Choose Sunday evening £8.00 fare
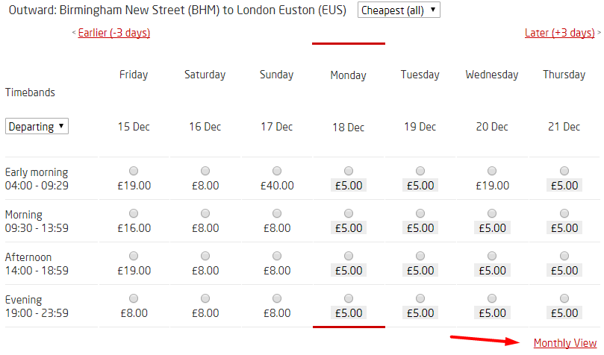Screen dimensions: 604x355 [276, 298]
